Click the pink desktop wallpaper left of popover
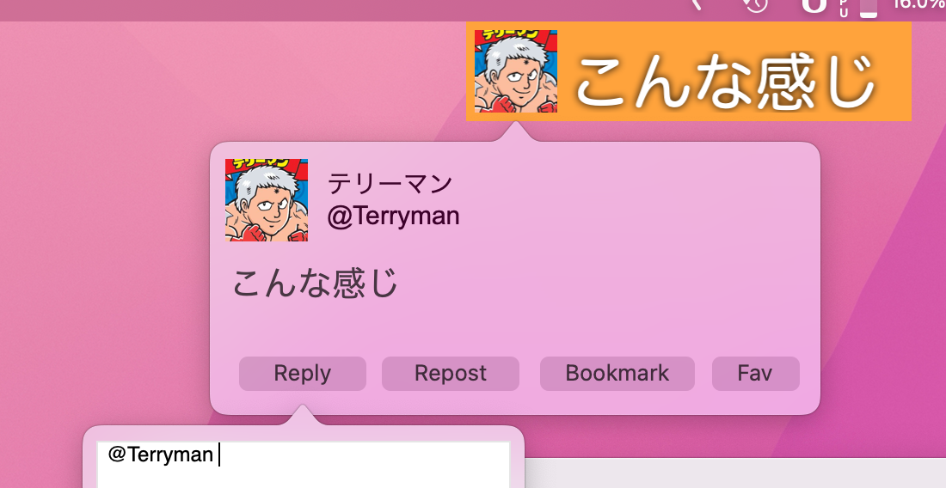Viewport: 946px width, 488px height. [102, 241]
